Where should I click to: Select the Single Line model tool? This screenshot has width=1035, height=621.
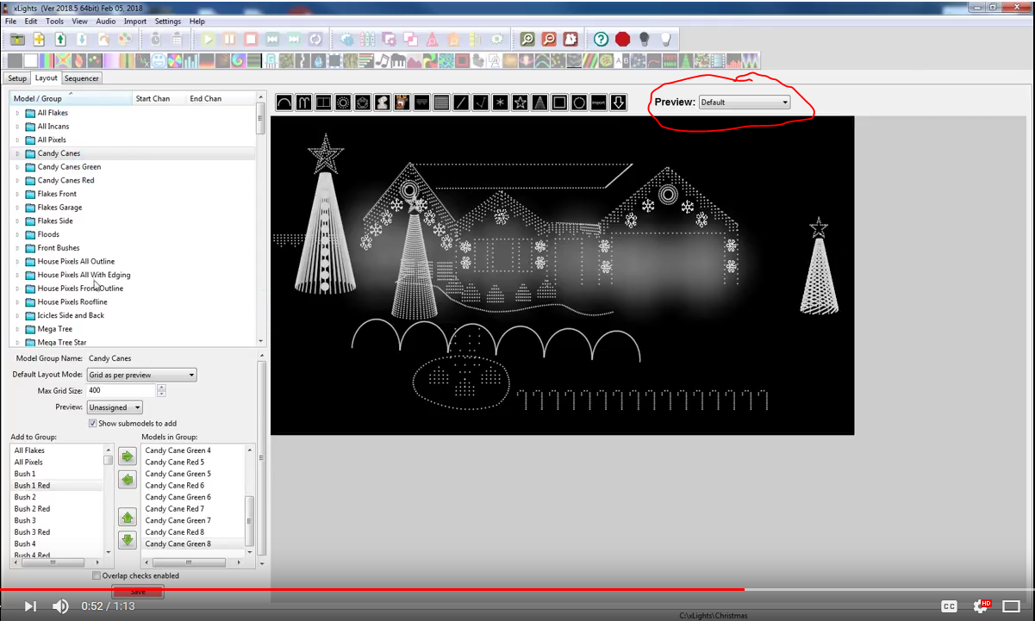tap(461, 102)
